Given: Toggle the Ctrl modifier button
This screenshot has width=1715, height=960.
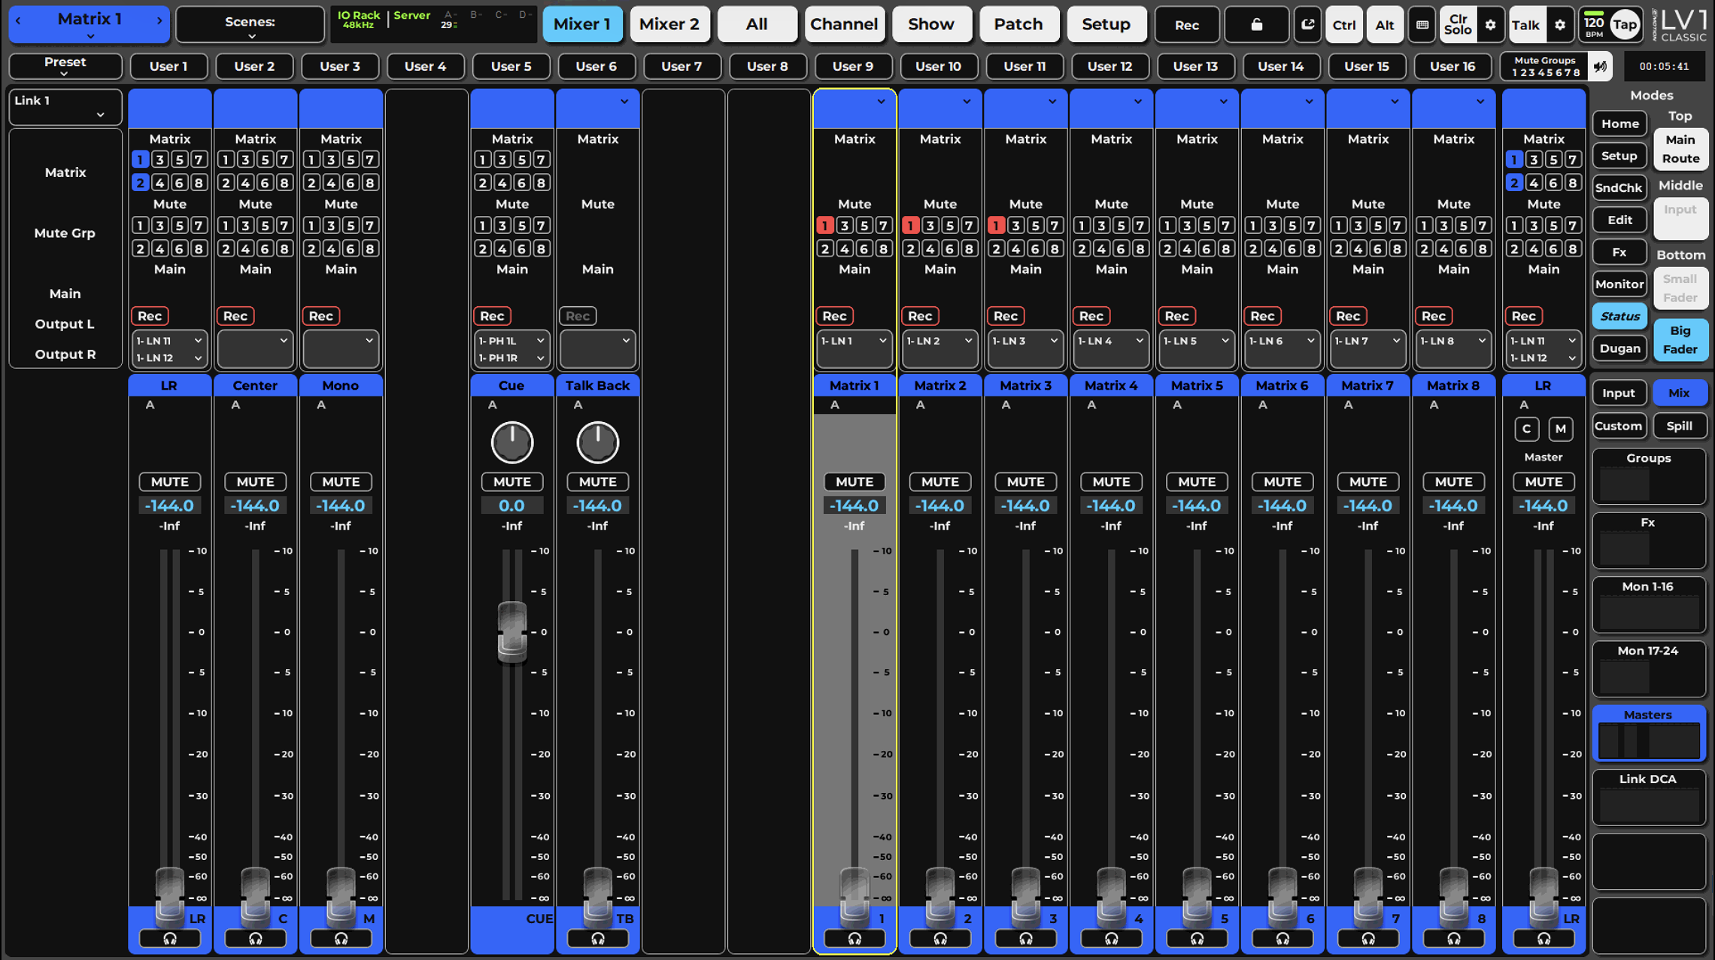Looking at the screenshot, I should coord(1343,25).
